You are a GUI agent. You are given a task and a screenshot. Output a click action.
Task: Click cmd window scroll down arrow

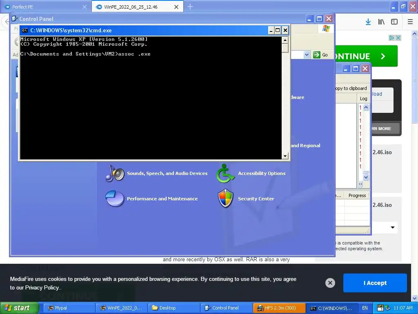coord(285,156)
